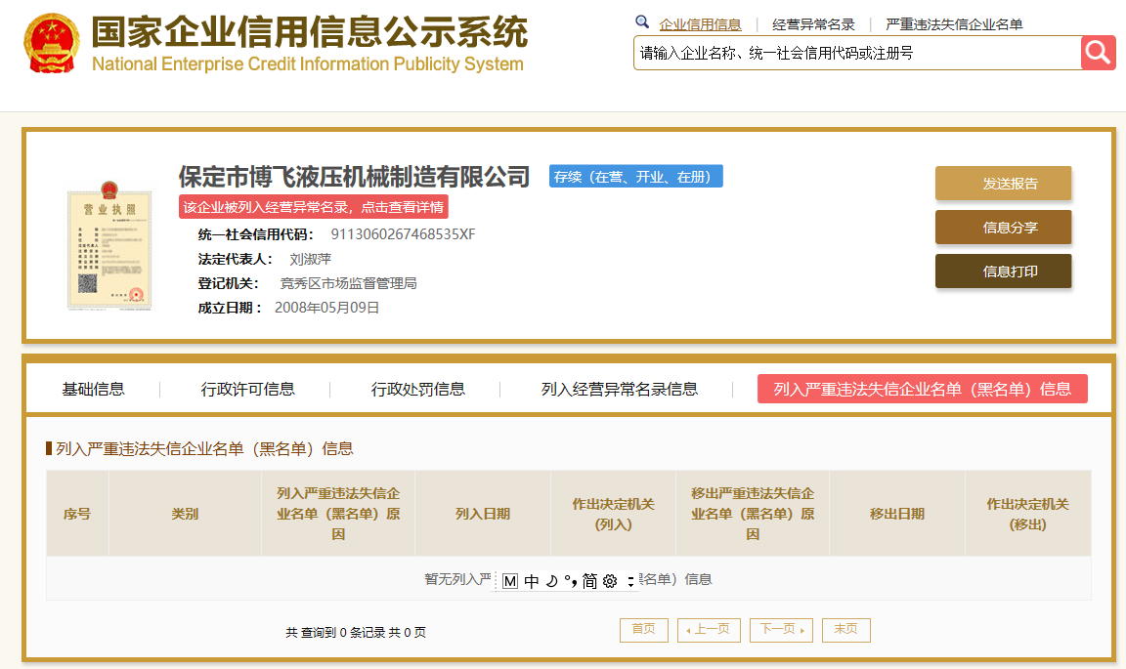Focus the enterprise name search input field
The height and width of the screenshot is (669, 1126).
857,53
